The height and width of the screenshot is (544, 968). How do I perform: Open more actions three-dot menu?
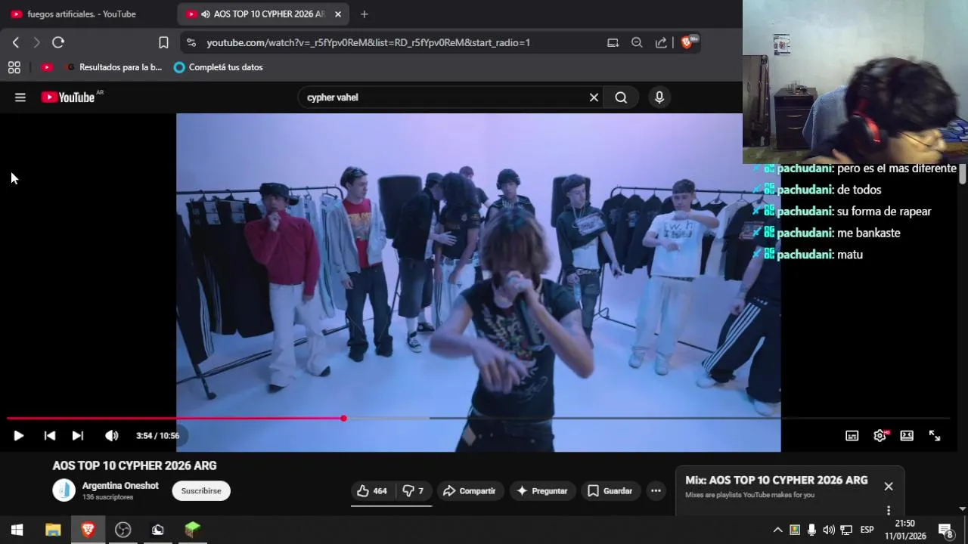656,491
